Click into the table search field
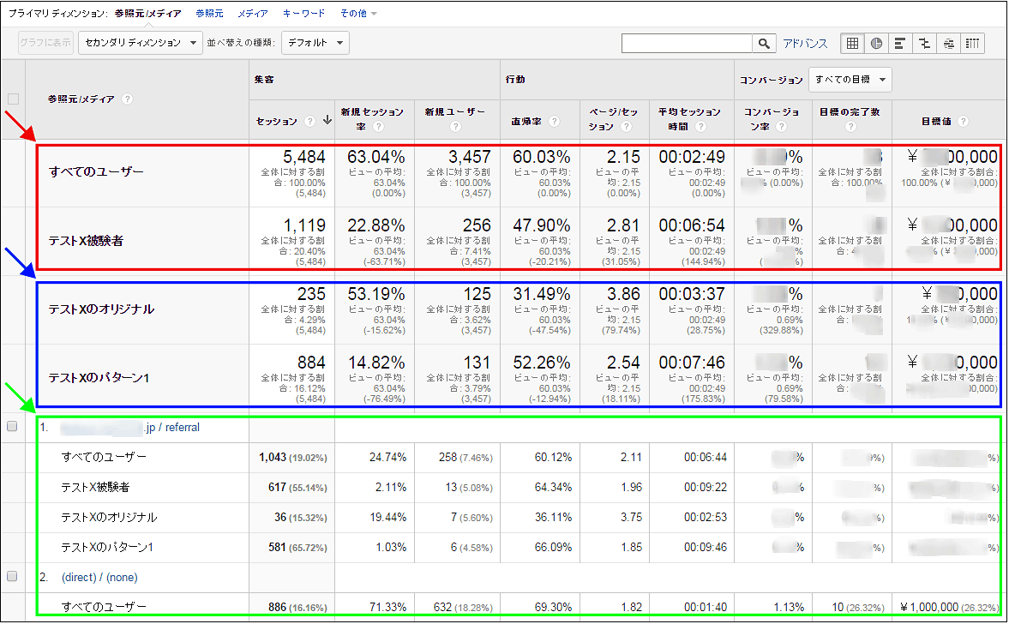The height and width of the screenshot is (624, 1009). [x=686, y=44]
